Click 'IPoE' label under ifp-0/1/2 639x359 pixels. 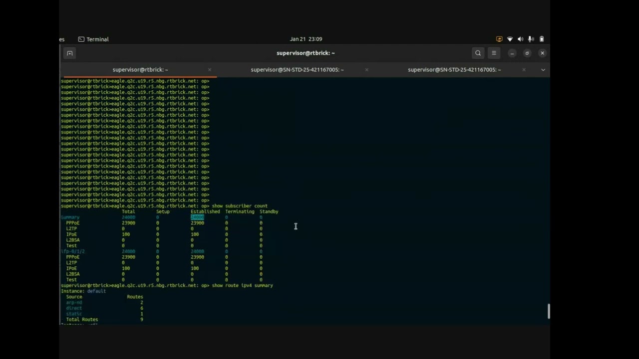tap(71, 268)
